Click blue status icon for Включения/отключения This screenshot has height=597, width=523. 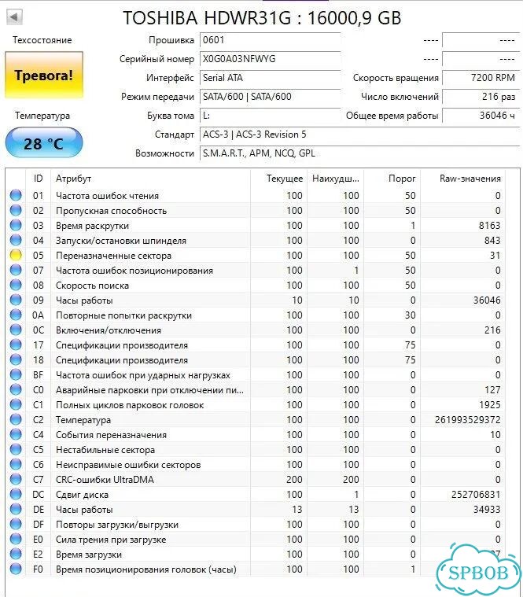tap(16, 330)
